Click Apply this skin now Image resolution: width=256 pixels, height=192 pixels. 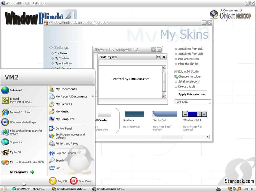coord(192,94)
